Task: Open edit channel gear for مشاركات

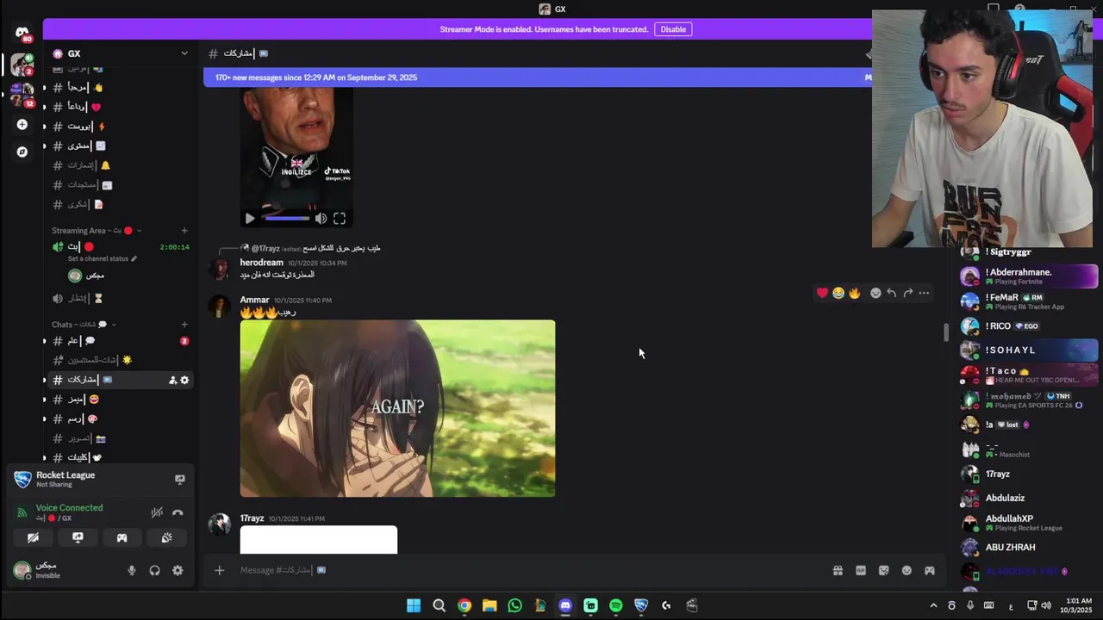Action: 184,380
